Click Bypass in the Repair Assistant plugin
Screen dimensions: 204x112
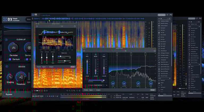pos(9,94)
